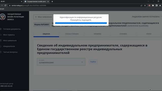This screenshot has width=162, height=91.
Task: Bookmark this page with star icon
Action: click(x=145, y=6)
